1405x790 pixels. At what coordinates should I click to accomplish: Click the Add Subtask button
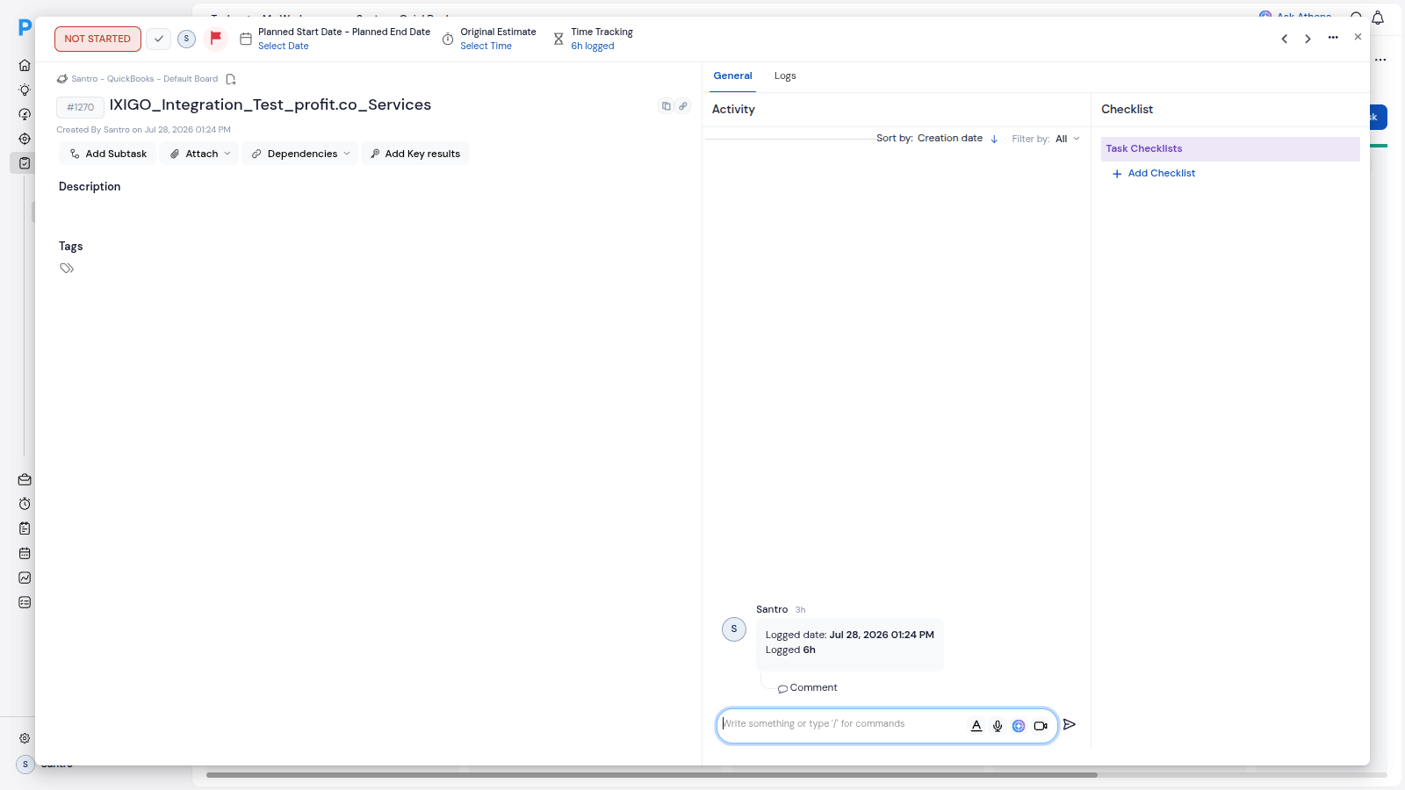(x=108, y=154)
